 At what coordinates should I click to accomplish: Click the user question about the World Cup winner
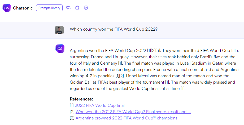click(x=114, y=29)
